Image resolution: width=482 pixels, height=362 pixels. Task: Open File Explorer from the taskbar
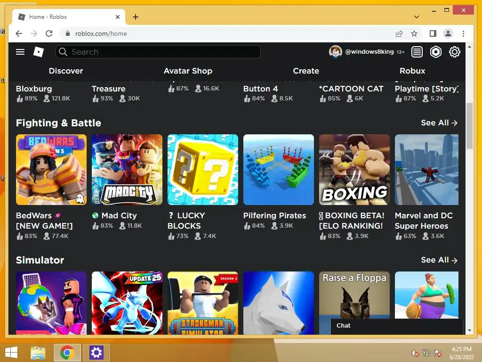(38, 353)
